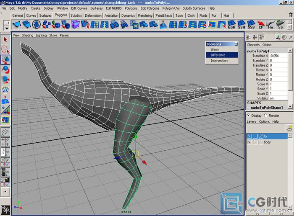Activate the Move tool

coord(5,59)
